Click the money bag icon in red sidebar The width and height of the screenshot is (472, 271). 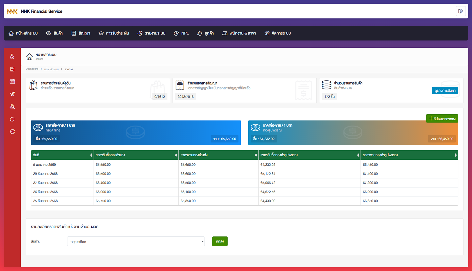pos(12,57)
